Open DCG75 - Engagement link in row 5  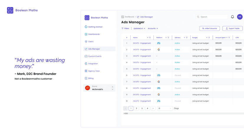pos(142,69)
